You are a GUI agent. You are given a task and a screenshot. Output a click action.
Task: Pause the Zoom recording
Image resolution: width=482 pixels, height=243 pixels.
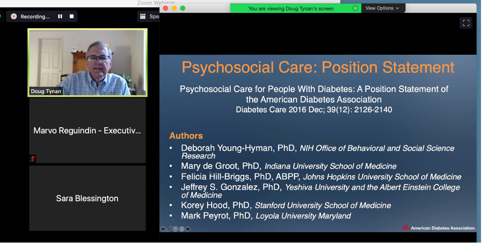(60, 16)
